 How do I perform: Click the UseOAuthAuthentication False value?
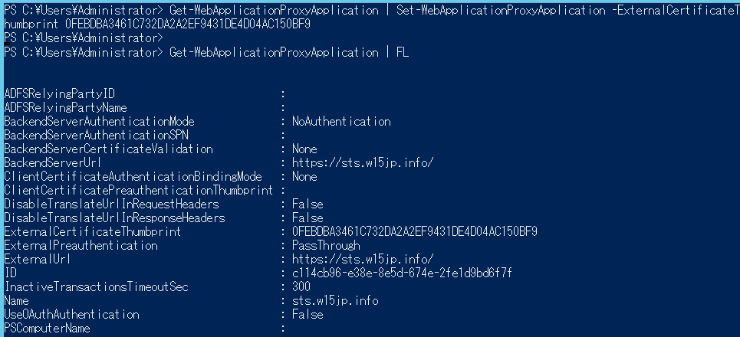[x=308, y=314]
